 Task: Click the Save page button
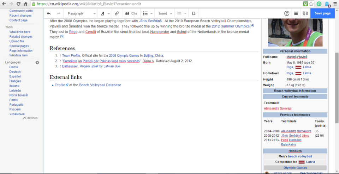tap(322, 13)
